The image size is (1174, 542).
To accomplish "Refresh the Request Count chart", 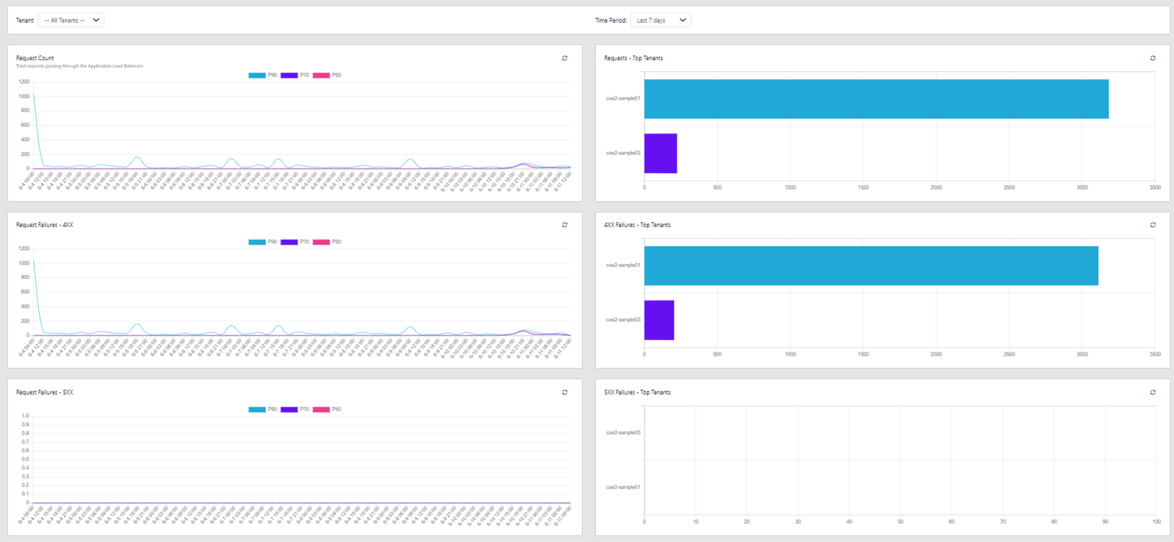I will coord(565,58).
